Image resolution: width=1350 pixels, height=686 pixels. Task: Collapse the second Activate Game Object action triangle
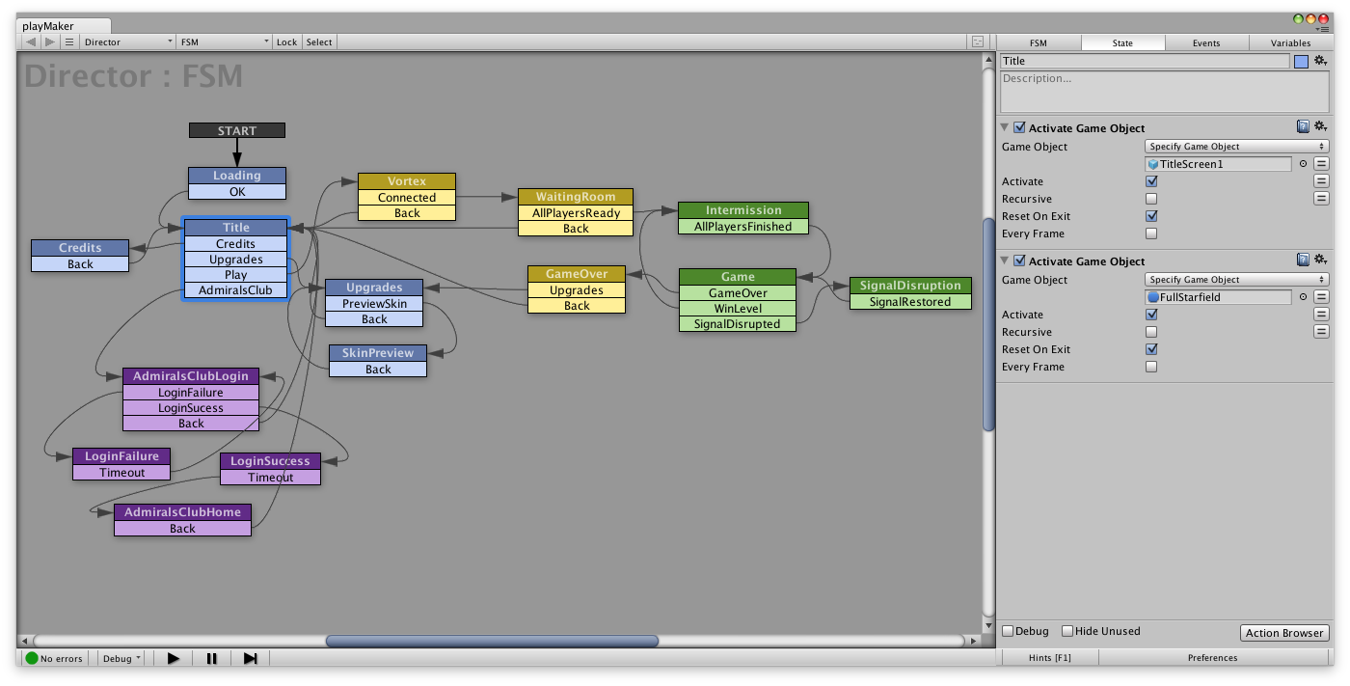pyautogui.click(x=1005, y=261)
